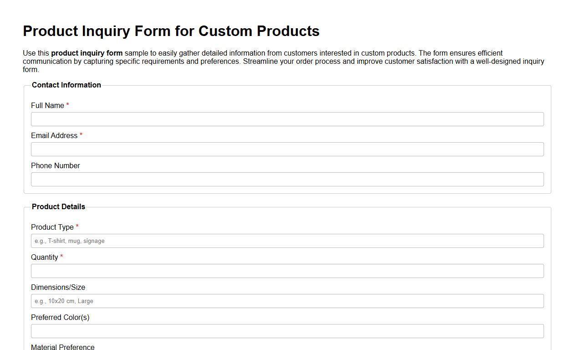Image resolution: width=575 pixels, height=350 pixels.
Task: Click the Phone Number label
Action: tap(55, 165)
